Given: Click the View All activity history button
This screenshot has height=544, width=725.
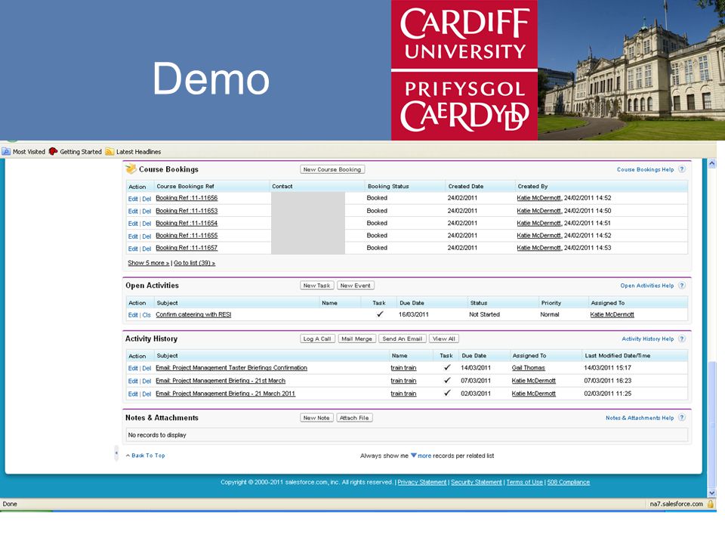Looking at the screenshot, I should point(444,338).
